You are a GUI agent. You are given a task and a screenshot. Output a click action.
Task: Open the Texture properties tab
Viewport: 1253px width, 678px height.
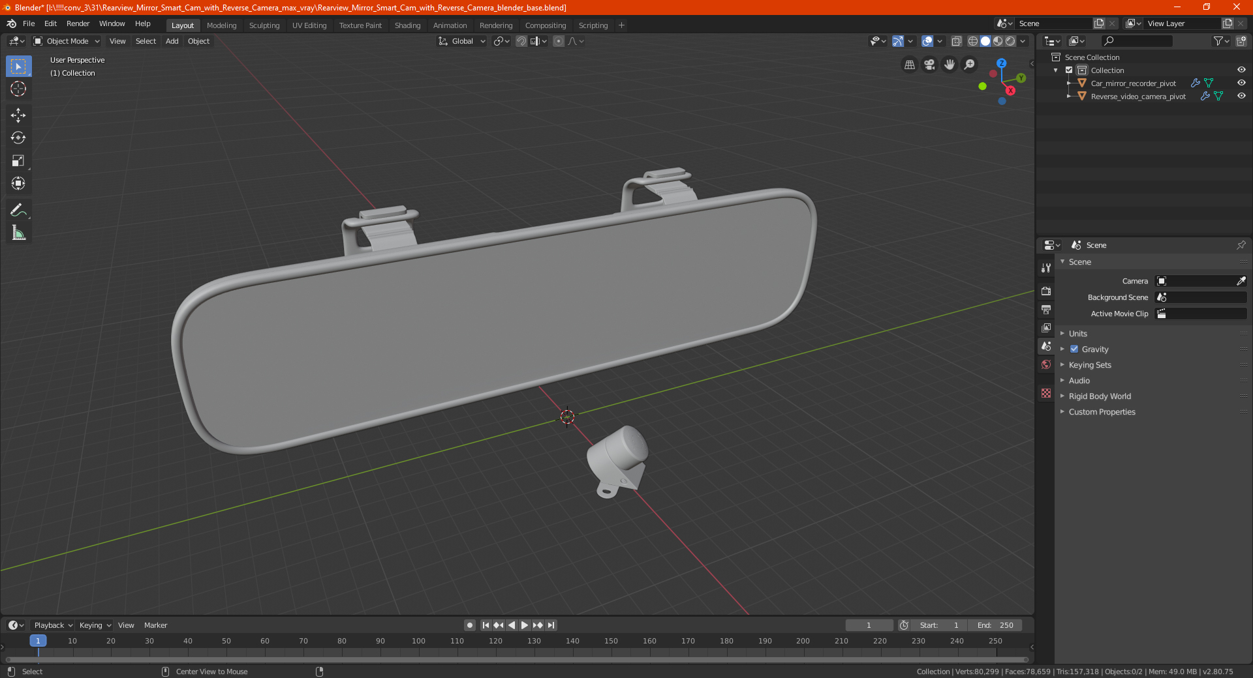coord(1046,393)
